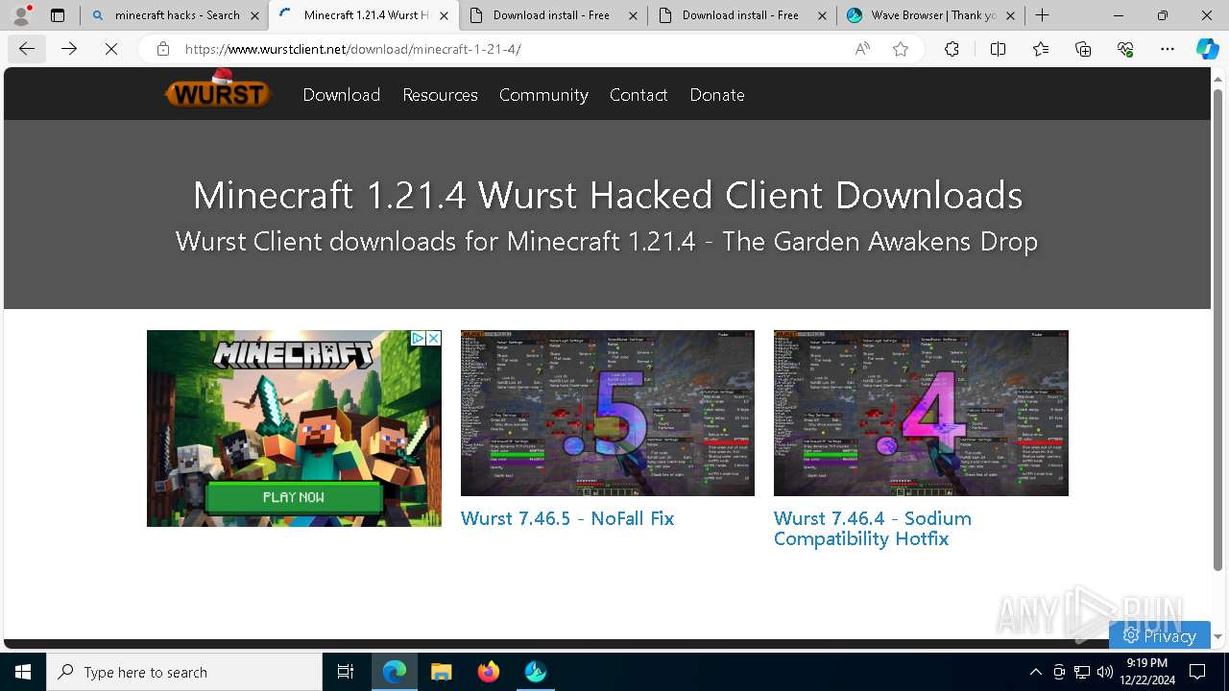Image resolution: width=1229 pixels, height=691 pixels.
Task: Open the Favorites list icon
Action: 1041,49
